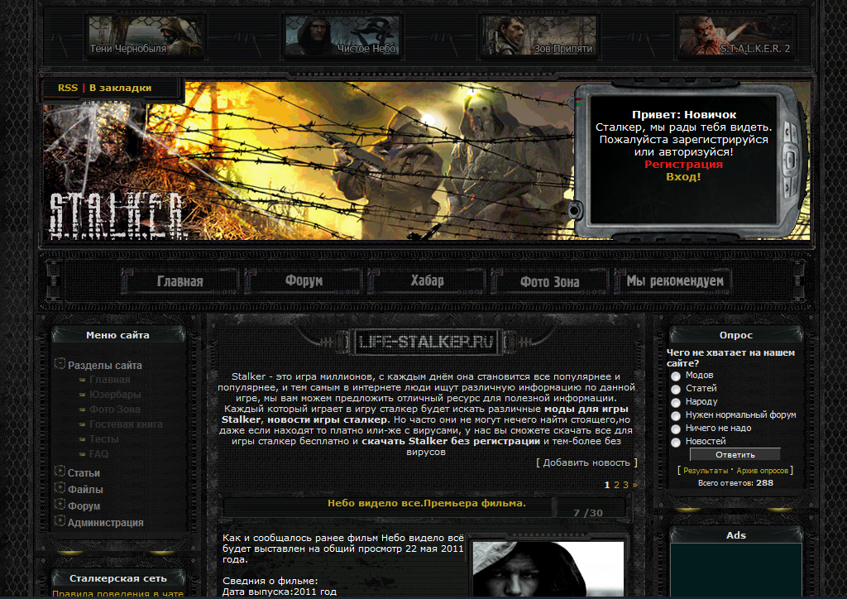Viewport: 847px width, 599px height.
Task: Open the Зов Припяти game banner
Action: coord(539,36)
